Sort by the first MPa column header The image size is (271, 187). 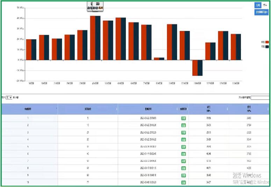click(x=208, y=109)
